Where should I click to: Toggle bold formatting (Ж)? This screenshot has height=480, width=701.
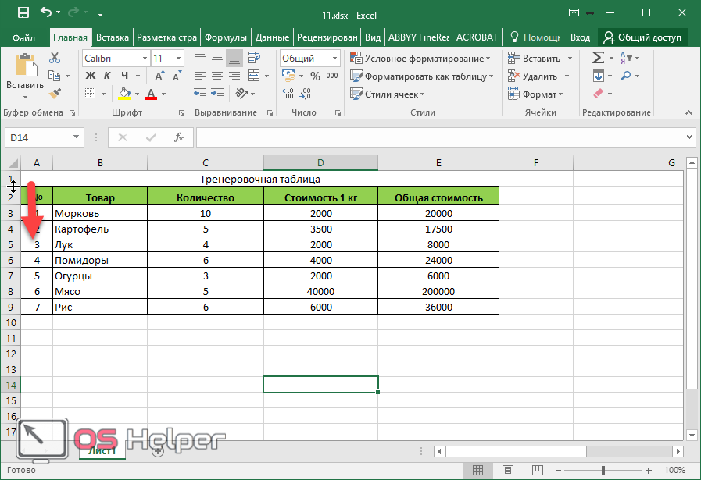click(89, 76)
